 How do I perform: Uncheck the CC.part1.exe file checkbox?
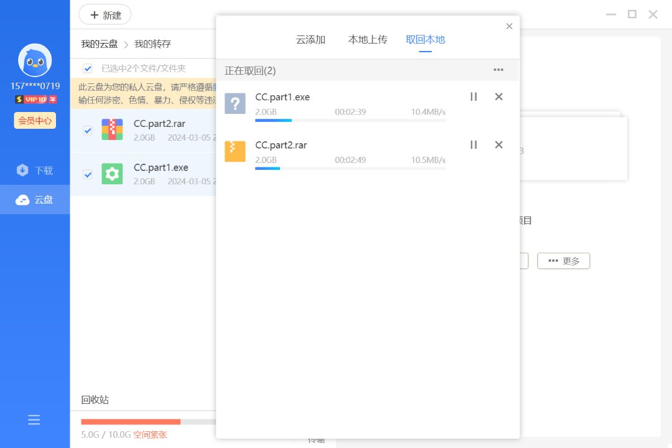(88, 174)
